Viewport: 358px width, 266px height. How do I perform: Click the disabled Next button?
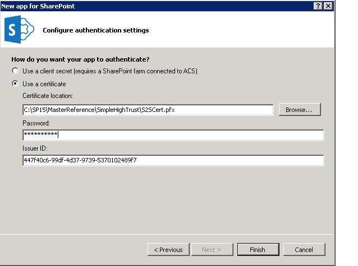212,250
